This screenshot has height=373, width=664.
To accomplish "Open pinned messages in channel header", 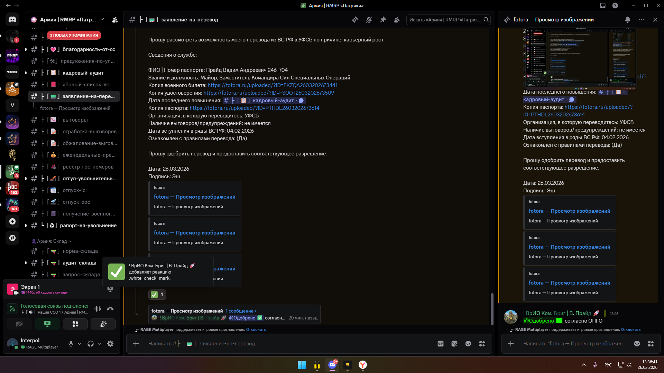I will click(x=383, y=20).
